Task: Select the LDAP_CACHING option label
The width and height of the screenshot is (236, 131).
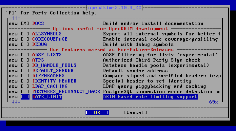Action: coord(50,86)
